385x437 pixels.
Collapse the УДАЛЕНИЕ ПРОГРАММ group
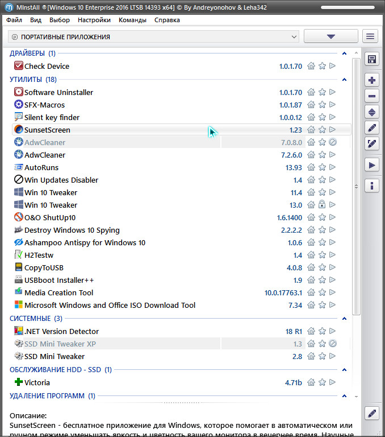click(344, 396)
